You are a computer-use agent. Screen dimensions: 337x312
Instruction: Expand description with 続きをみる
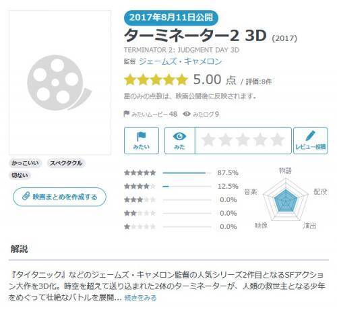point(140,298)
